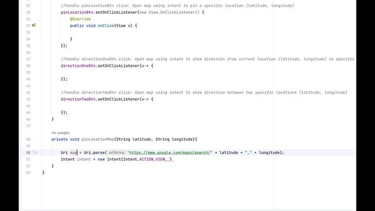Click the 'no usages' hint above pinLocationMap
The image size is (375, 211).
pos(60,132)
